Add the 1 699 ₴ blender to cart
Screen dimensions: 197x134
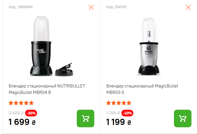point(86,118)
